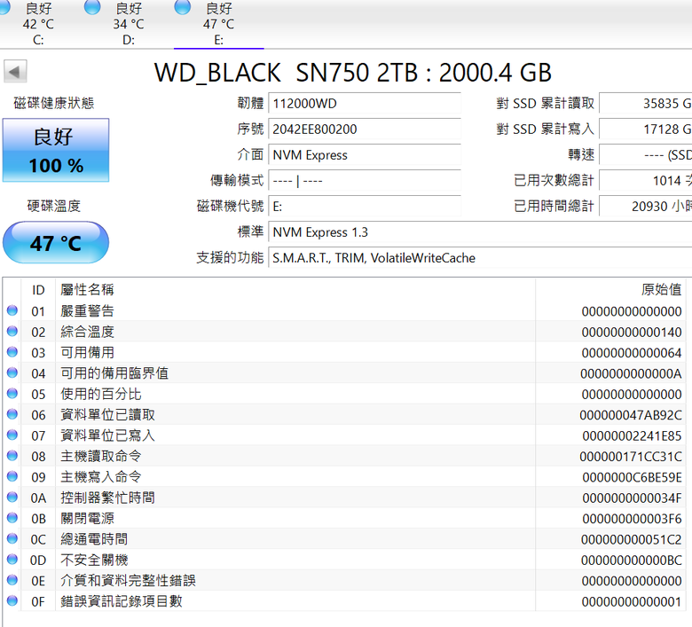Click the supported features field S.M.A.R.T., TRIM
The width and height of the screenshot is (692, 627).
[x=480, y=258]
